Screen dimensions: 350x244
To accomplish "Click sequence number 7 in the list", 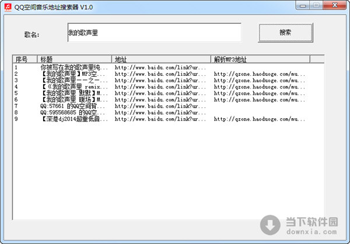I will [16, 106].
